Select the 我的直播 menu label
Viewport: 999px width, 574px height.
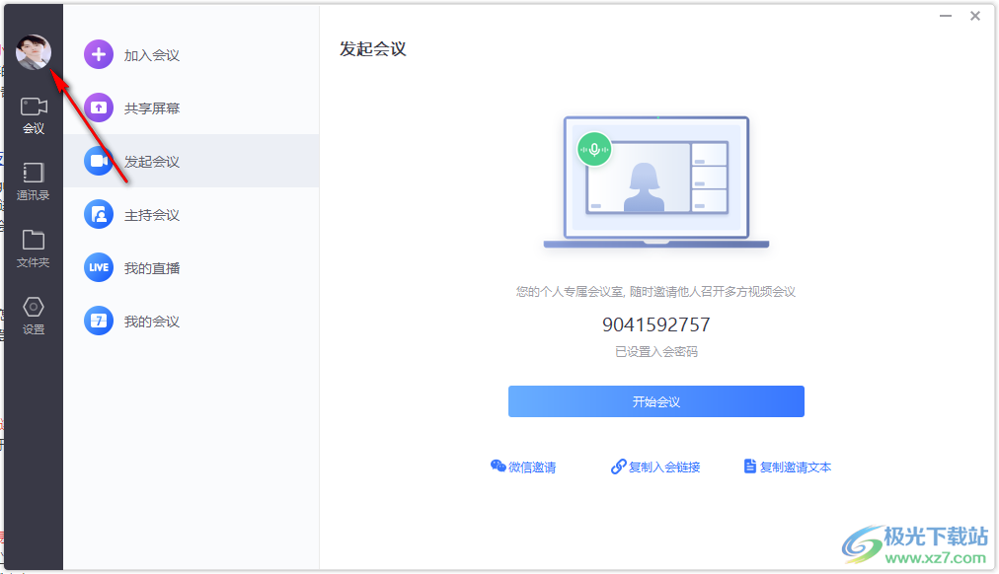(152, 268)
